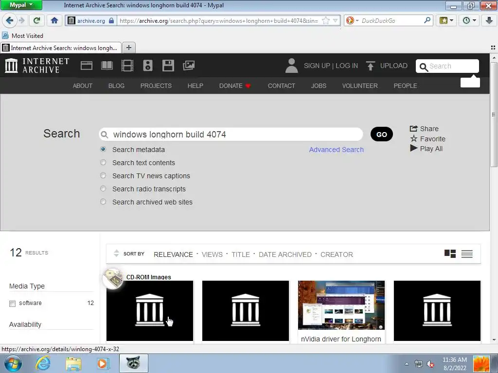Open the VOLUNTEER menu item

pyautogui.click(x=360, y=85)
